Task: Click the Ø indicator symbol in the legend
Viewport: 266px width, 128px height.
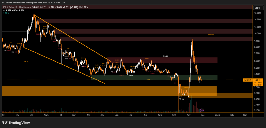Action: 3,10
